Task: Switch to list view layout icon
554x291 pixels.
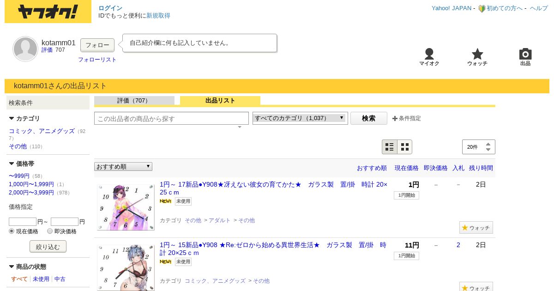Action: (x=390, y=147)
